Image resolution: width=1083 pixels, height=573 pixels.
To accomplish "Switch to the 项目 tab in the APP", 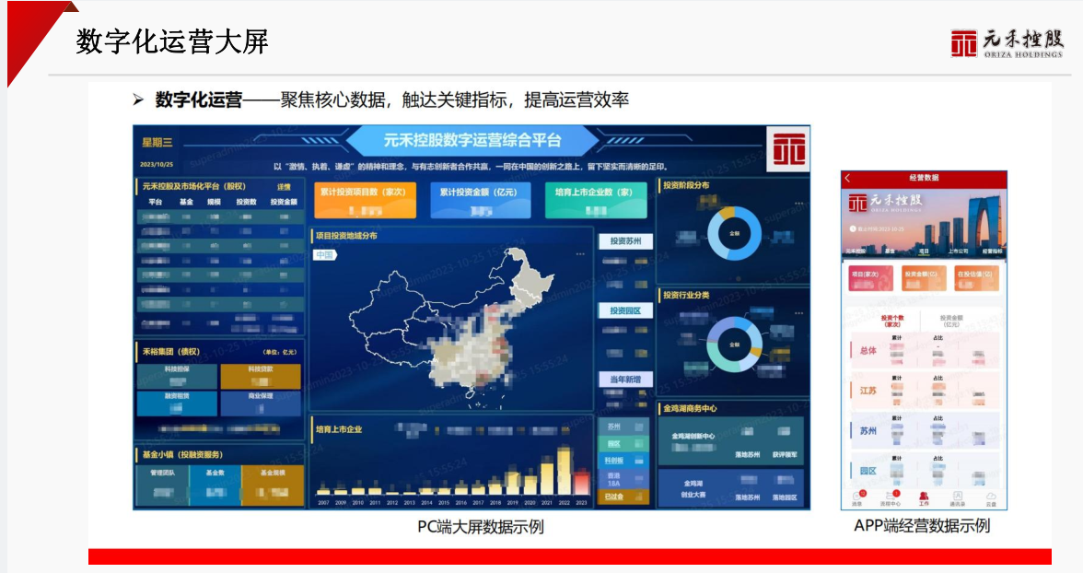I will coord(924,251).
